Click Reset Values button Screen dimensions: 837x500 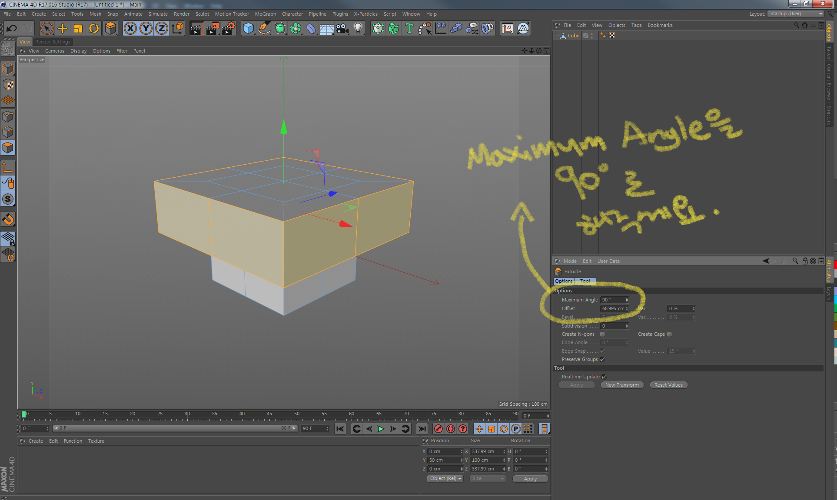668,385
